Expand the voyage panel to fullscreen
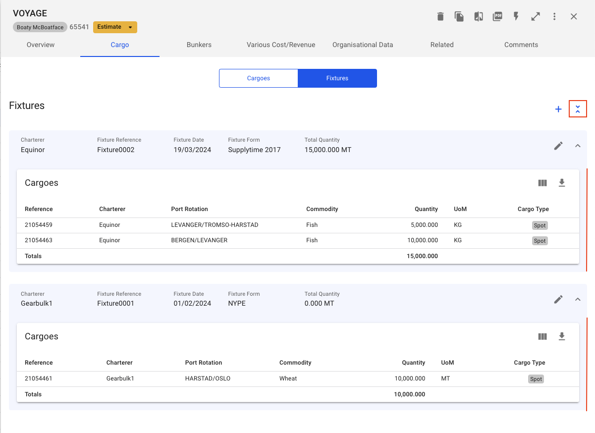595x433 pixels. coord(536,17)
